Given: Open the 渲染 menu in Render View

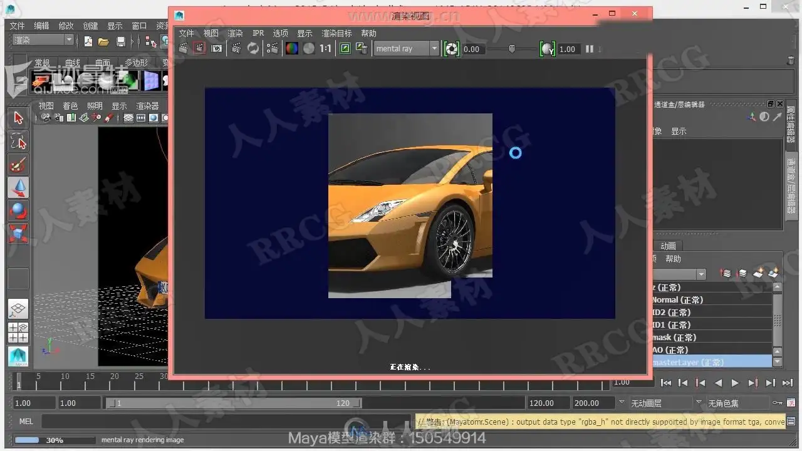Looking at the screenshot, I should pyautogui.click(x=235, y=33).
